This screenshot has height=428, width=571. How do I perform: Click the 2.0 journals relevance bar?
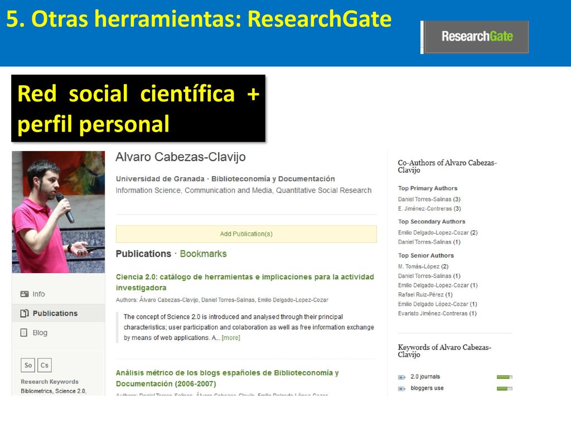[x=504, y=377]
